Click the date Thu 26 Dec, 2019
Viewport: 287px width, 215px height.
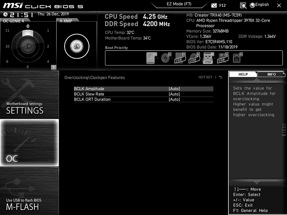coord(53,14)
